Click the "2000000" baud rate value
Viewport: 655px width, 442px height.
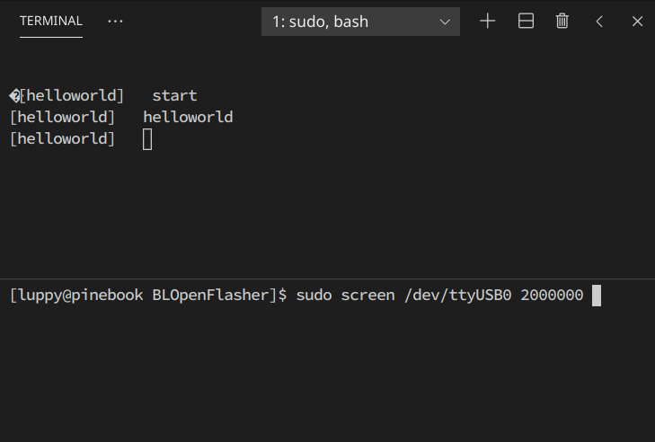tap(552, 295)
